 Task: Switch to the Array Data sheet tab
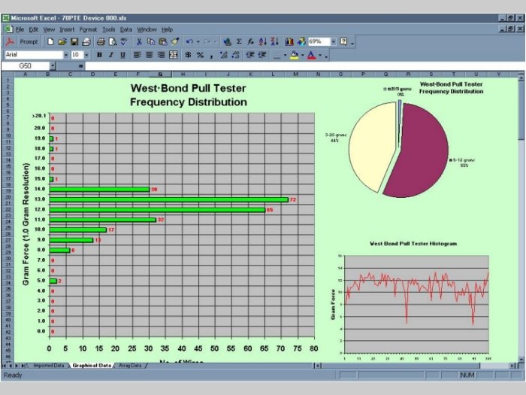click(x=130, y=366)
